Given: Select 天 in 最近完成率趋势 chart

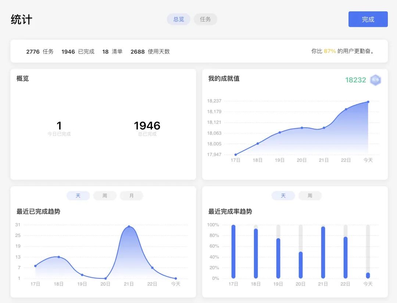Looking at the screenshot, I should point(283,196).
